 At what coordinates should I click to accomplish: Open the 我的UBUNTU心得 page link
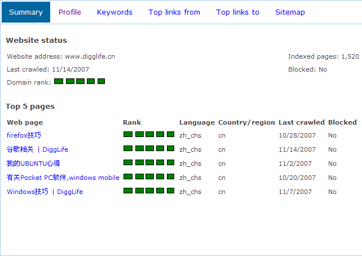point(33,164)
